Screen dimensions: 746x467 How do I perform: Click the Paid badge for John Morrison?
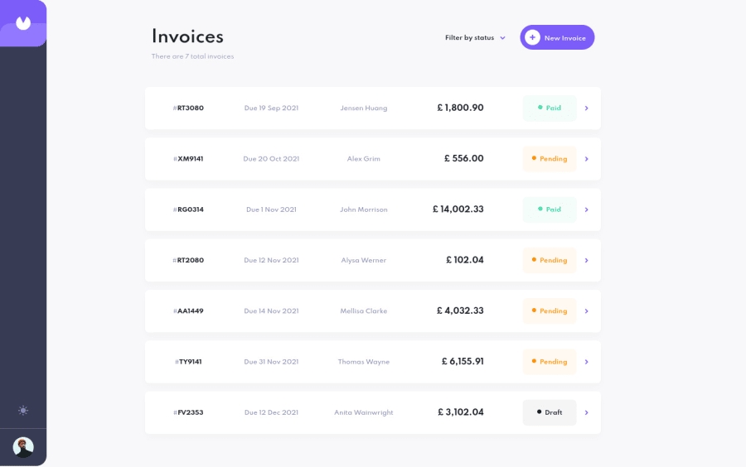[550, 209]
